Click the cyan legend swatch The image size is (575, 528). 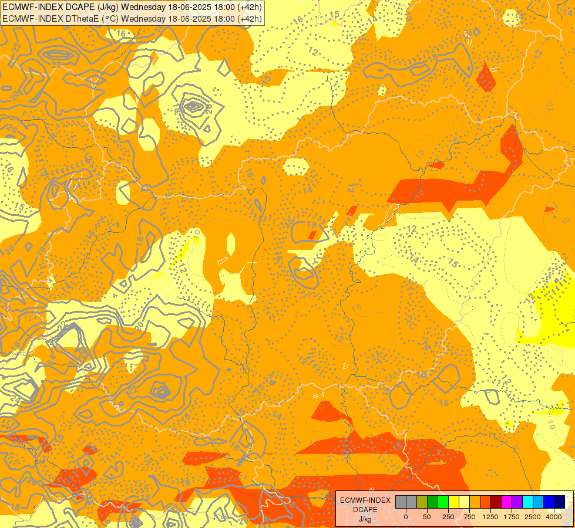(527, 502)
